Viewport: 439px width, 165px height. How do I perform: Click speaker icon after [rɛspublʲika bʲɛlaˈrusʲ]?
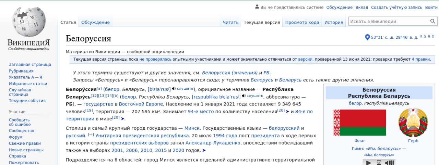pos(244,96)
